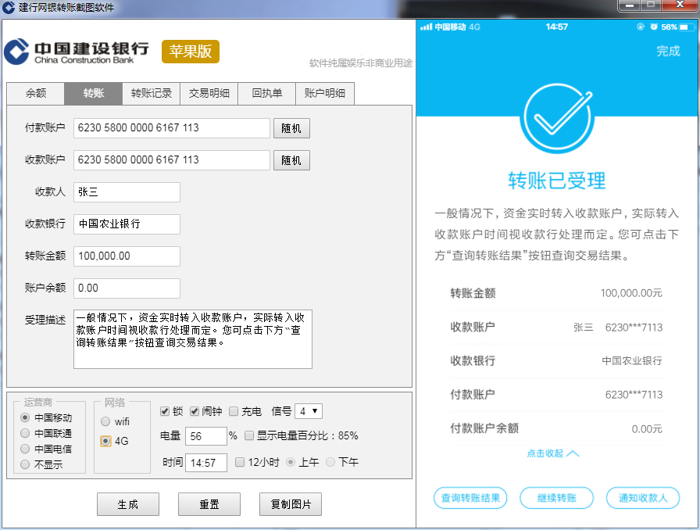This screenshot has height=530, width=700.
Task: Click the alarm clock icon in phone status bar
Action: [x=654, y=27]
